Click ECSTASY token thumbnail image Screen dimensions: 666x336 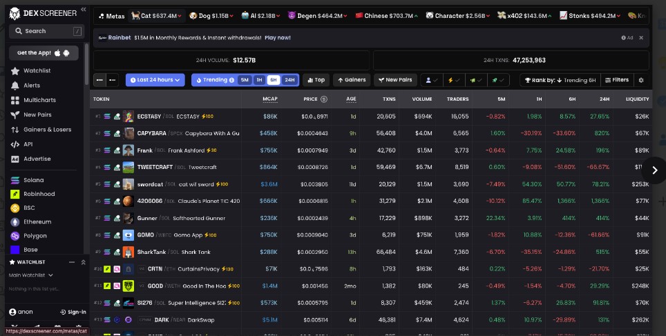[x=129, y=116]
